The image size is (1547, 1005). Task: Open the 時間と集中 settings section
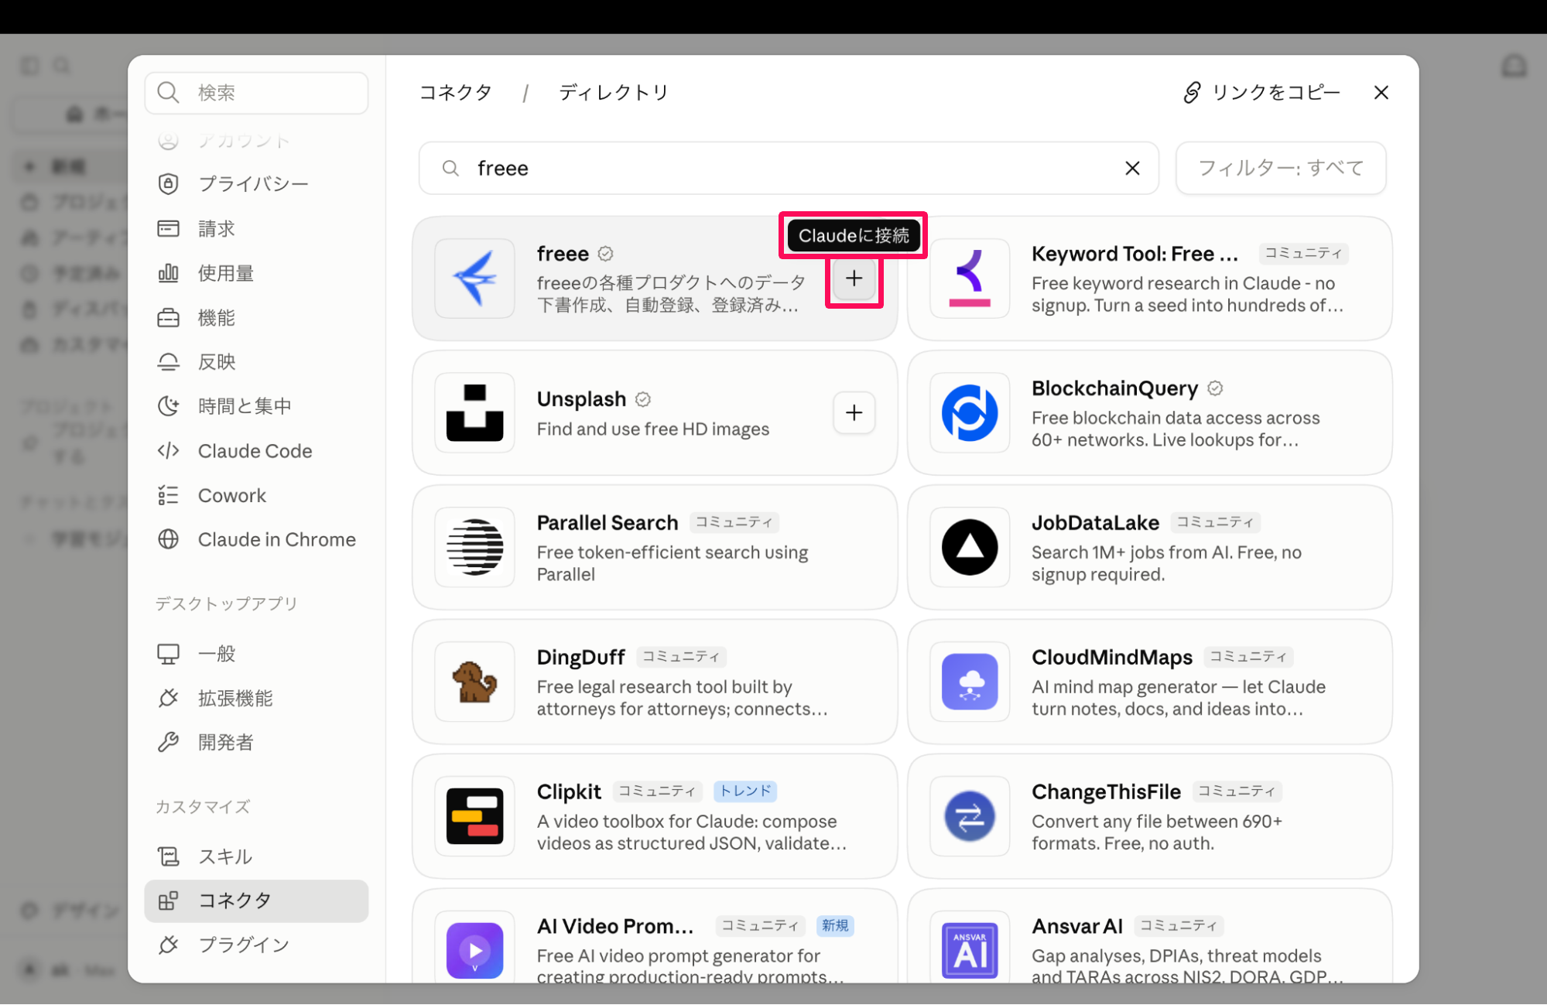[x=256, y=406]
